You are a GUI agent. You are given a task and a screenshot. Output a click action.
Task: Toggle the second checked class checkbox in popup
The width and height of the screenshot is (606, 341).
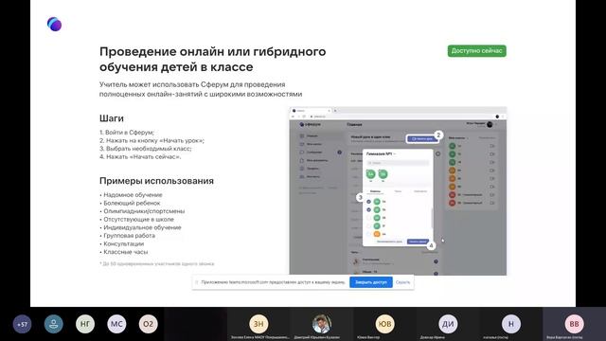[x=368, y=209]
